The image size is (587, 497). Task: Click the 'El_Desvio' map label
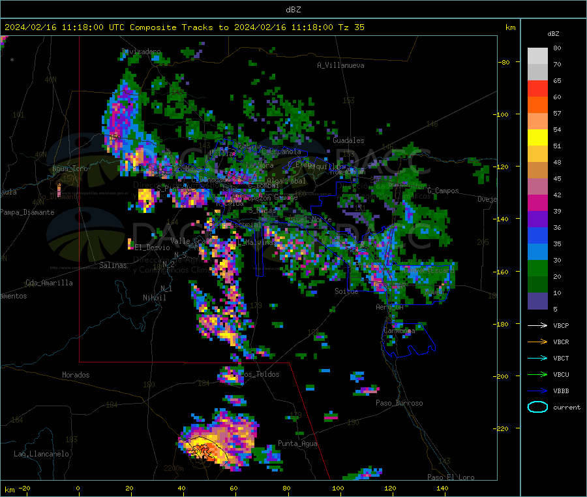coord(153,248)
